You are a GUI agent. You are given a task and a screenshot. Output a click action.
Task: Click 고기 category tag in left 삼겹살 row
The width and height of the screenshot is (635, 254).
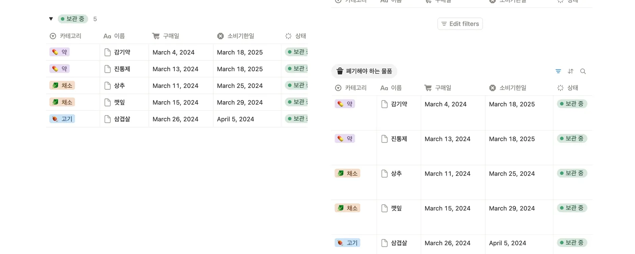click(x=62, y=118)
